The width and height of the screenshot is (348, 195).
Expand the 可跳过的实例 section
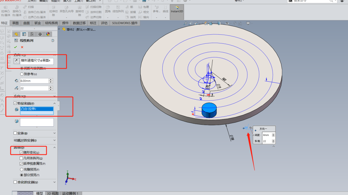point(54,140)
